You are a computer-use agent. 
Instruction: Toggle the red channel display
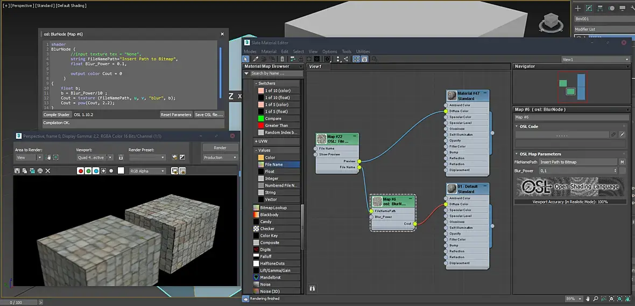point(81,171)
